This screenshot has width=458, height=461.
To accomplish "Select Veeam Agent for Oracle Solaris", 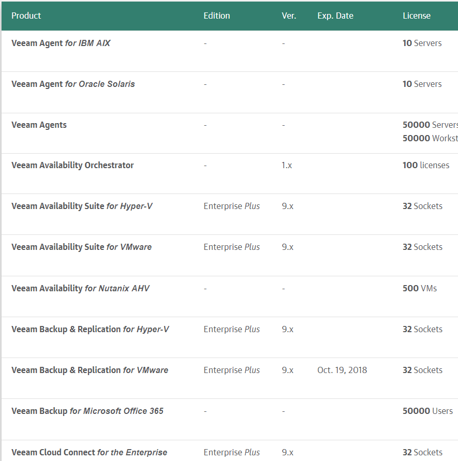I will 73,84.
